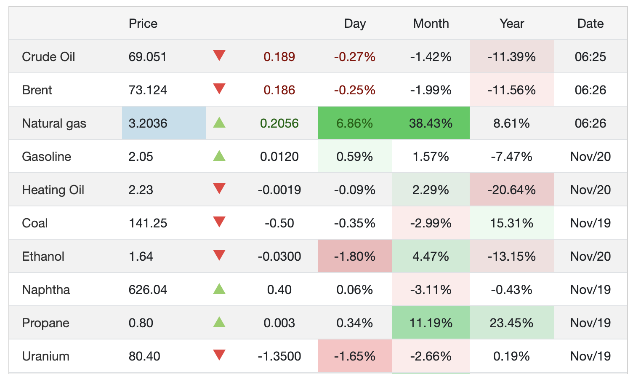Image resolution: width=633 pixels, height=374 pixels.
Task: Select Uranium price 80.40
Action: 144,356
